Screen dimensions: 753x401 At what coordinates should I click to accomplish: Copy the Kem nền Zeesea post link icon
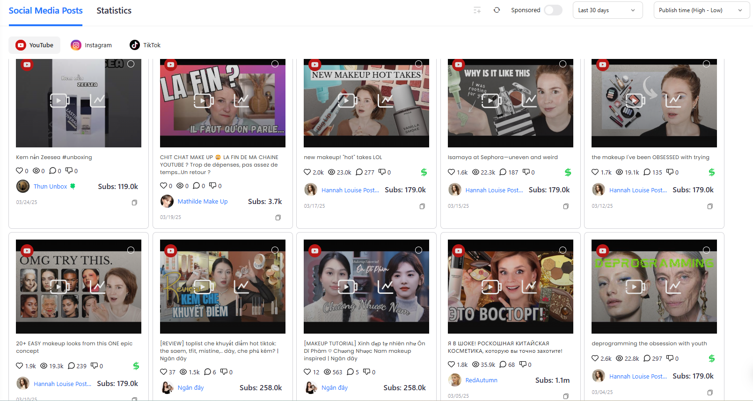point(134,203)
